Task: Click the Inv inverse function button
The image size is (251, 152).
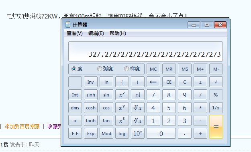Action: tap(91, 82)
